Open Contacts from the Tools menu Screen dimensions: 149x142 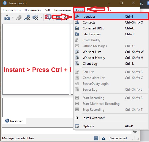[x=111, y=22]
